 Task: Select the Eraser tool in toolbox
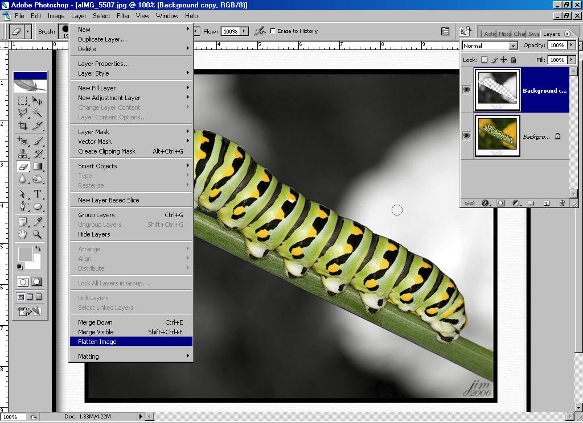coord(22,167)
